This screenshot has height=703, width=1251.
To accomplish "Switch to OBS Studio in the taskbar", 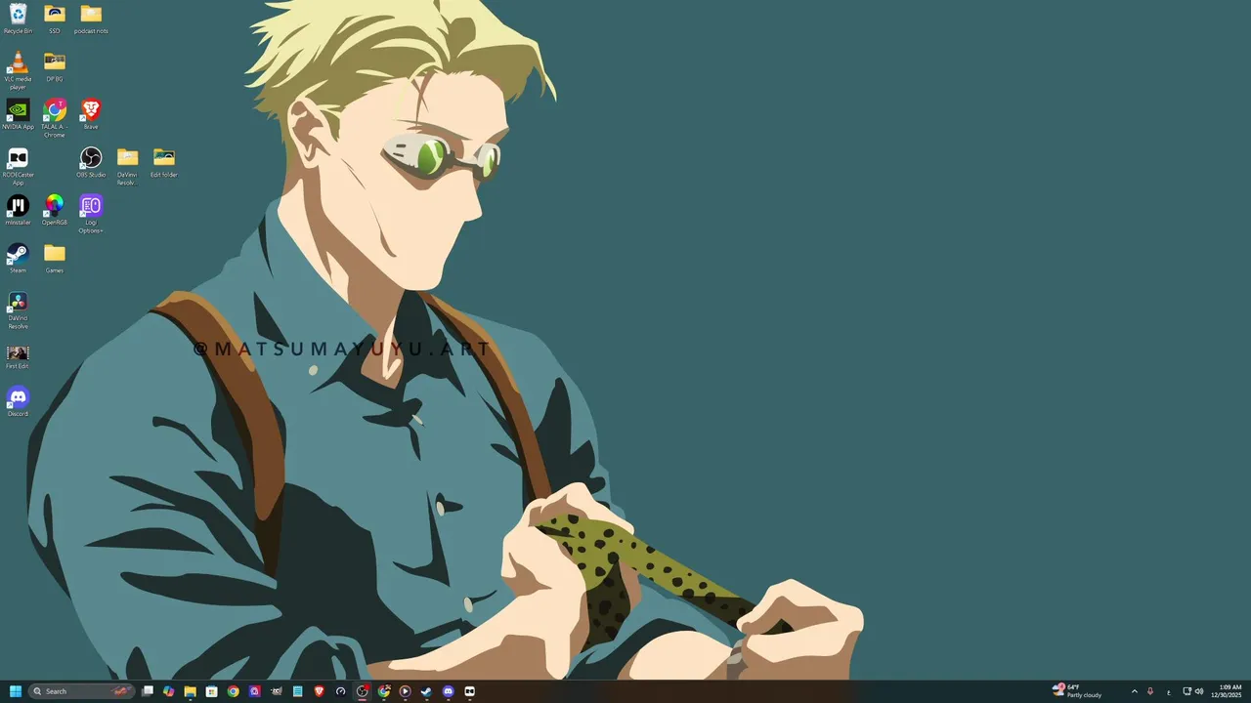I will (x=362, y=691).
